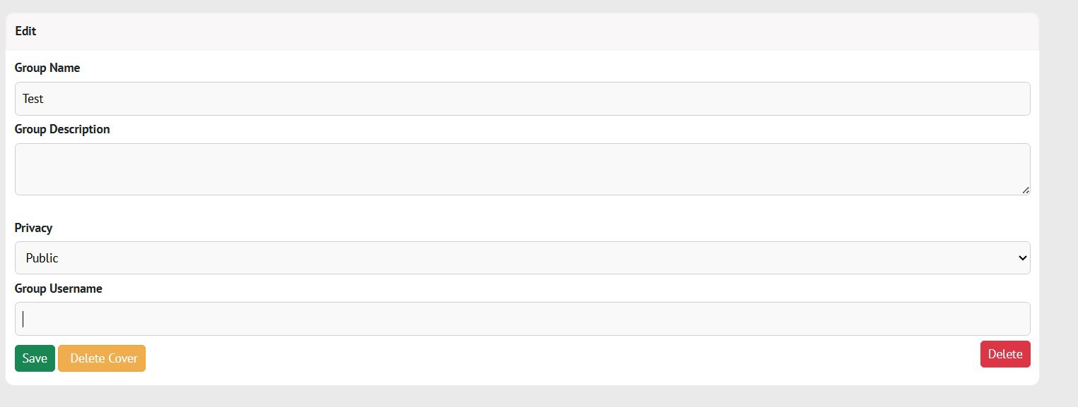Screen dimensions: 1078x407
Task: Click inside the Group Description textarea
Action: click(x=522, y=169)
